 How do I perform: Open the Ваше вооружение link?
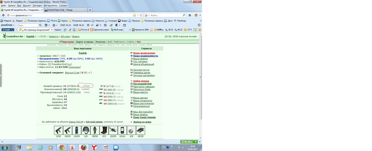point(144,53)
